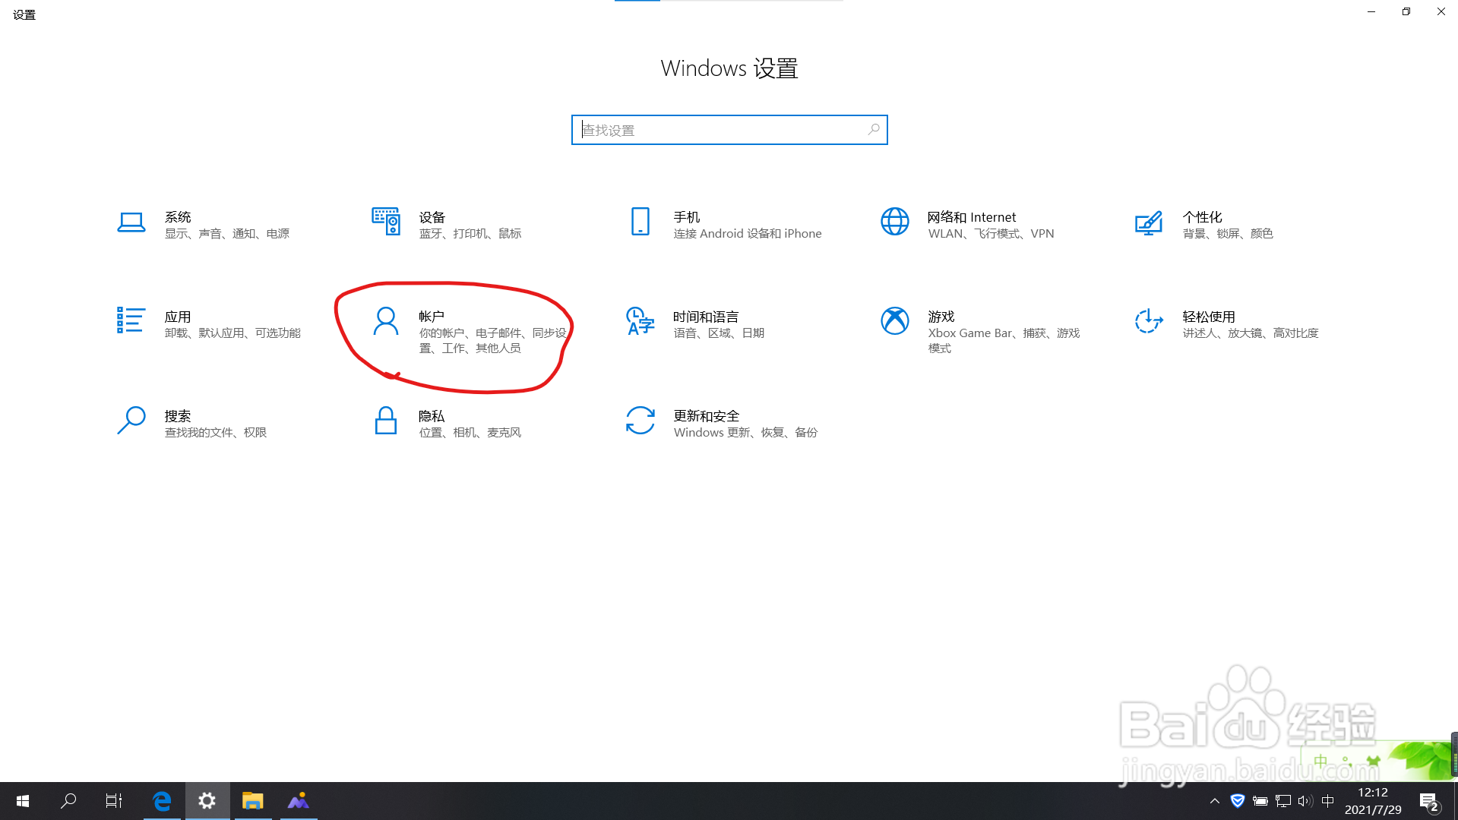1458x820 pixels.
Task: Click the 卸载、默认应用、可选功能 description
Action: pos(232,333)
